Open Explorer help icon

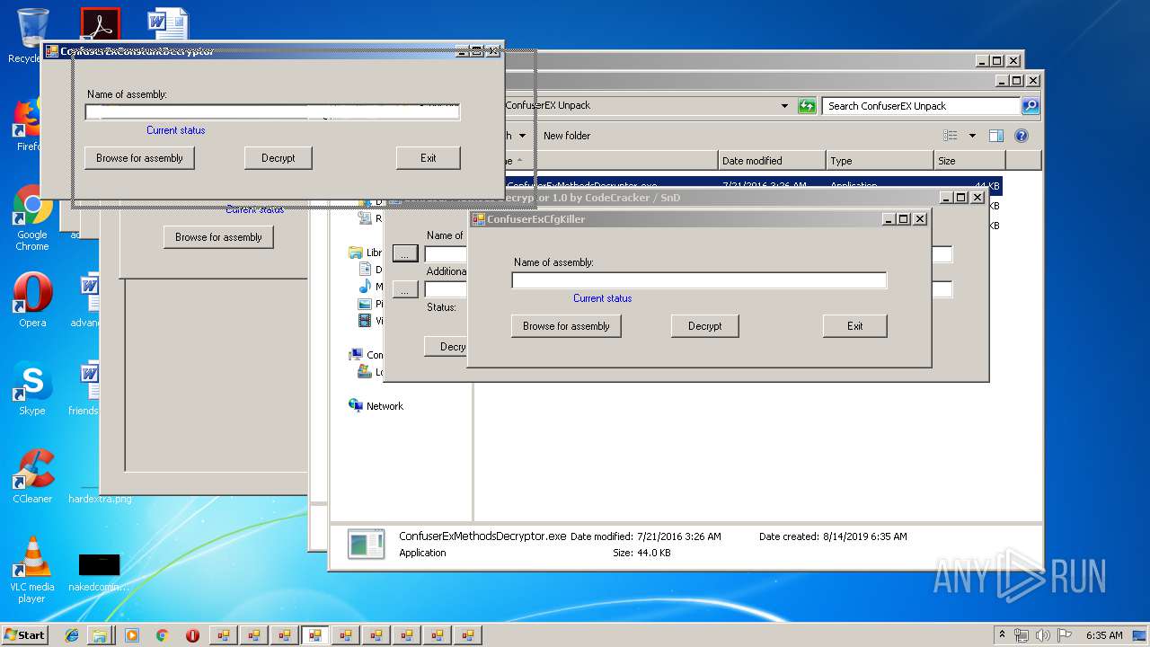pos(1021,136)
